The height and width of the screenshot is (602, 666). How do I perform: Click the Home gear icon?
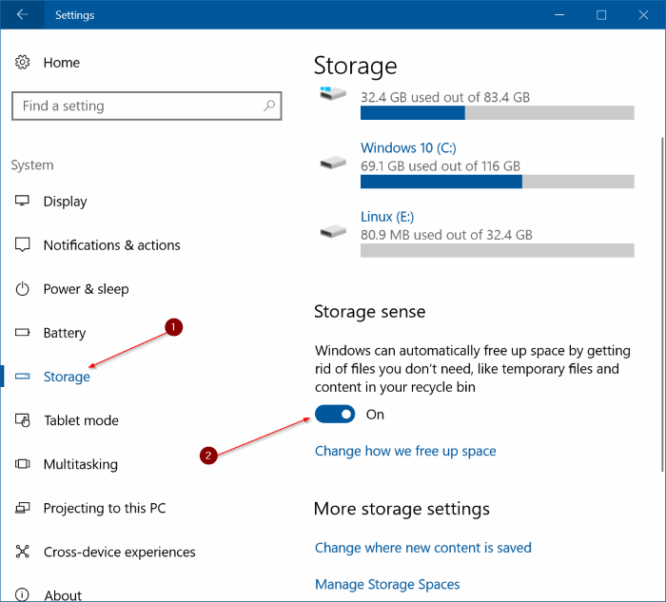tap(23, 63)
